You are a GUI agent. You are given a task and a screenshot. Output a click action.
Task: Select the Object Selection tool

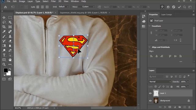[x=10, y=22]
